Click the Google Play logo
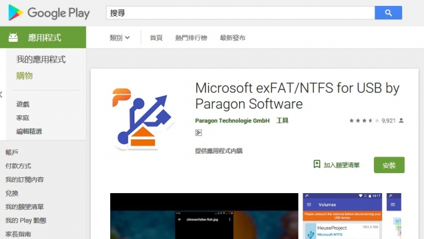Viewport: 424px width, 239px height. click(49, 13)
